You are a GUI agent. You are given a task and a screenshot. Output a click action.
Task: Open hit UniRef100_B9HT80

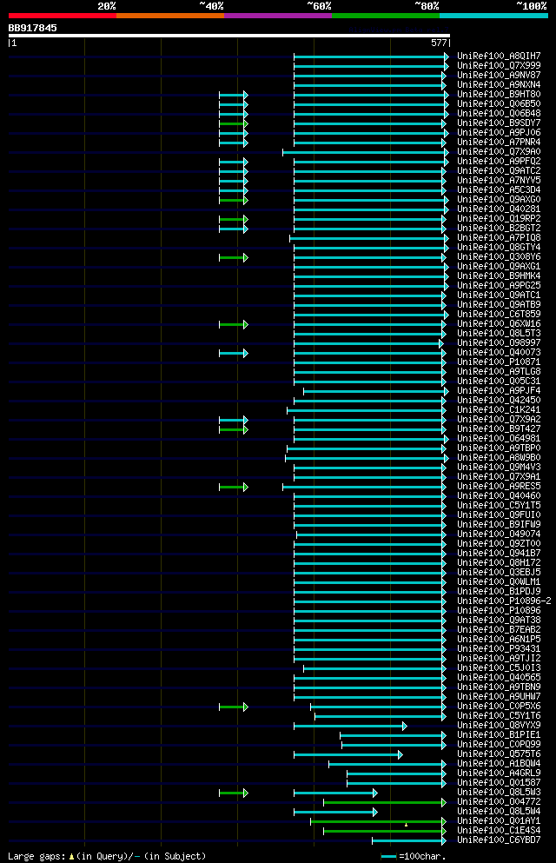click(x=499, y=94)
